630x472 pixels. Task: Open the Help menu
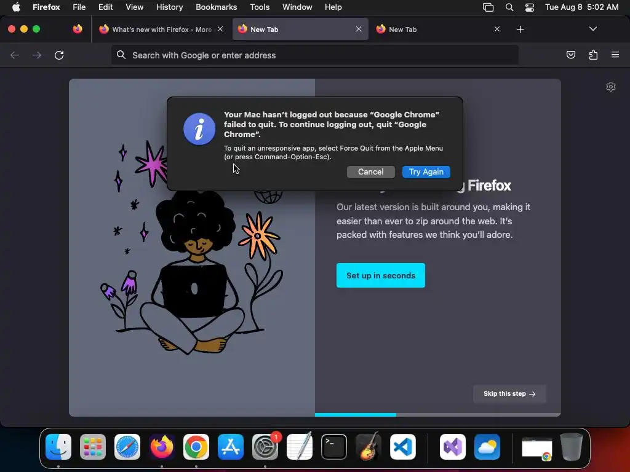tap(333, 7)
